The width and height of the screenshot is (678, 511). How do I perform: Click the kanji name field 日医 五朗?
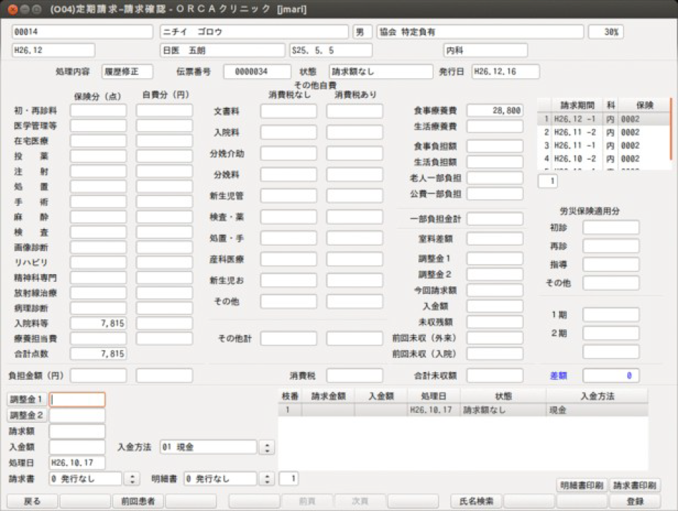pos(222,50)
